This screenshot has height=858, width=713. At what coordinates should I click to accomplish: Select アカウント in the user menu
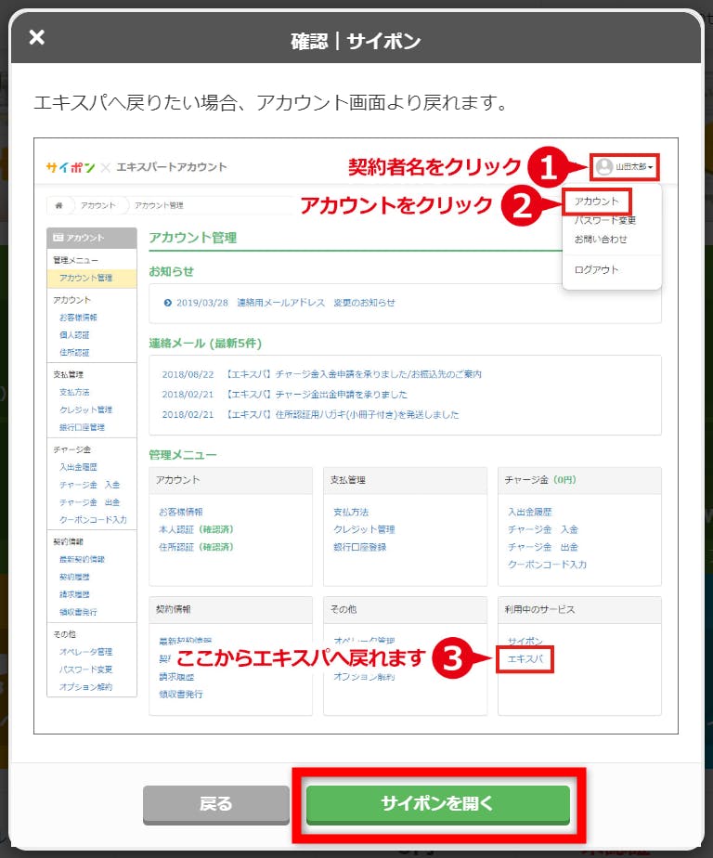point(596,201)
